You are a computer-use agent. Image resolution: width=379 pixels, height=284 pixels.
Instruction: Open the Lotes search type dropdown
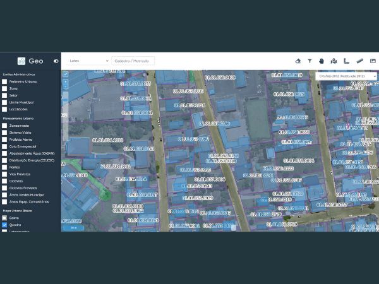coord(88,61)
